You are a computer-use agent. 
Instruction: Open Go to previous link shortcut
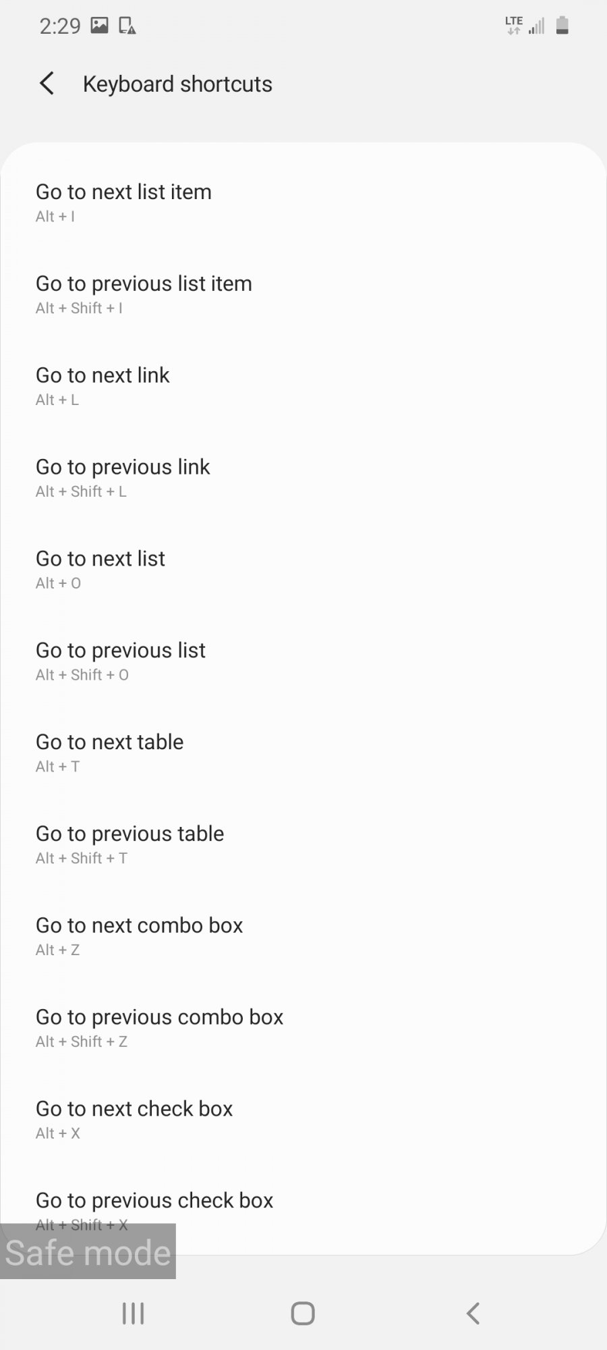click(x=303, y=478)
